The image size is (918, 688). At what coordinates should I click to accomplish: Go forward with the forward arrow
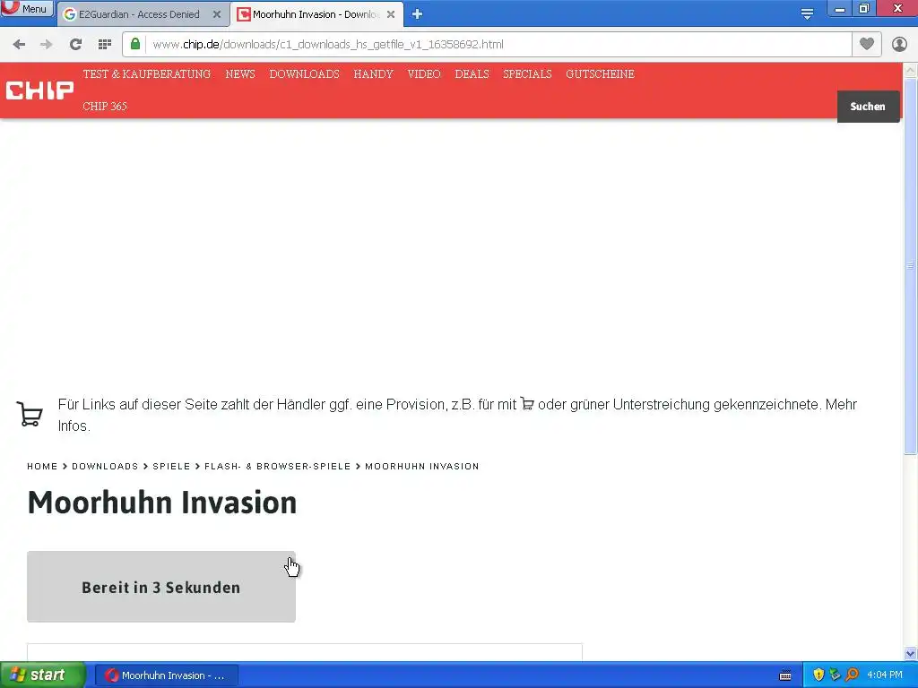tap(47, 45)
